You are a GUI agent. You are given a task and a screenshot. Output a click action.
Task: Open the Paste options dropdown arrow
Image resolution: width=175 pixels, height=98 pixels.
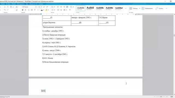(x=13, y=7)
